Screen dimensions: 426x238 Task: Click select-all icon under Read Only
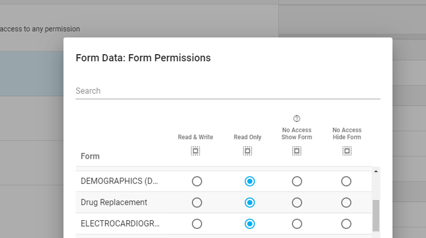click(x=247, y=151)
